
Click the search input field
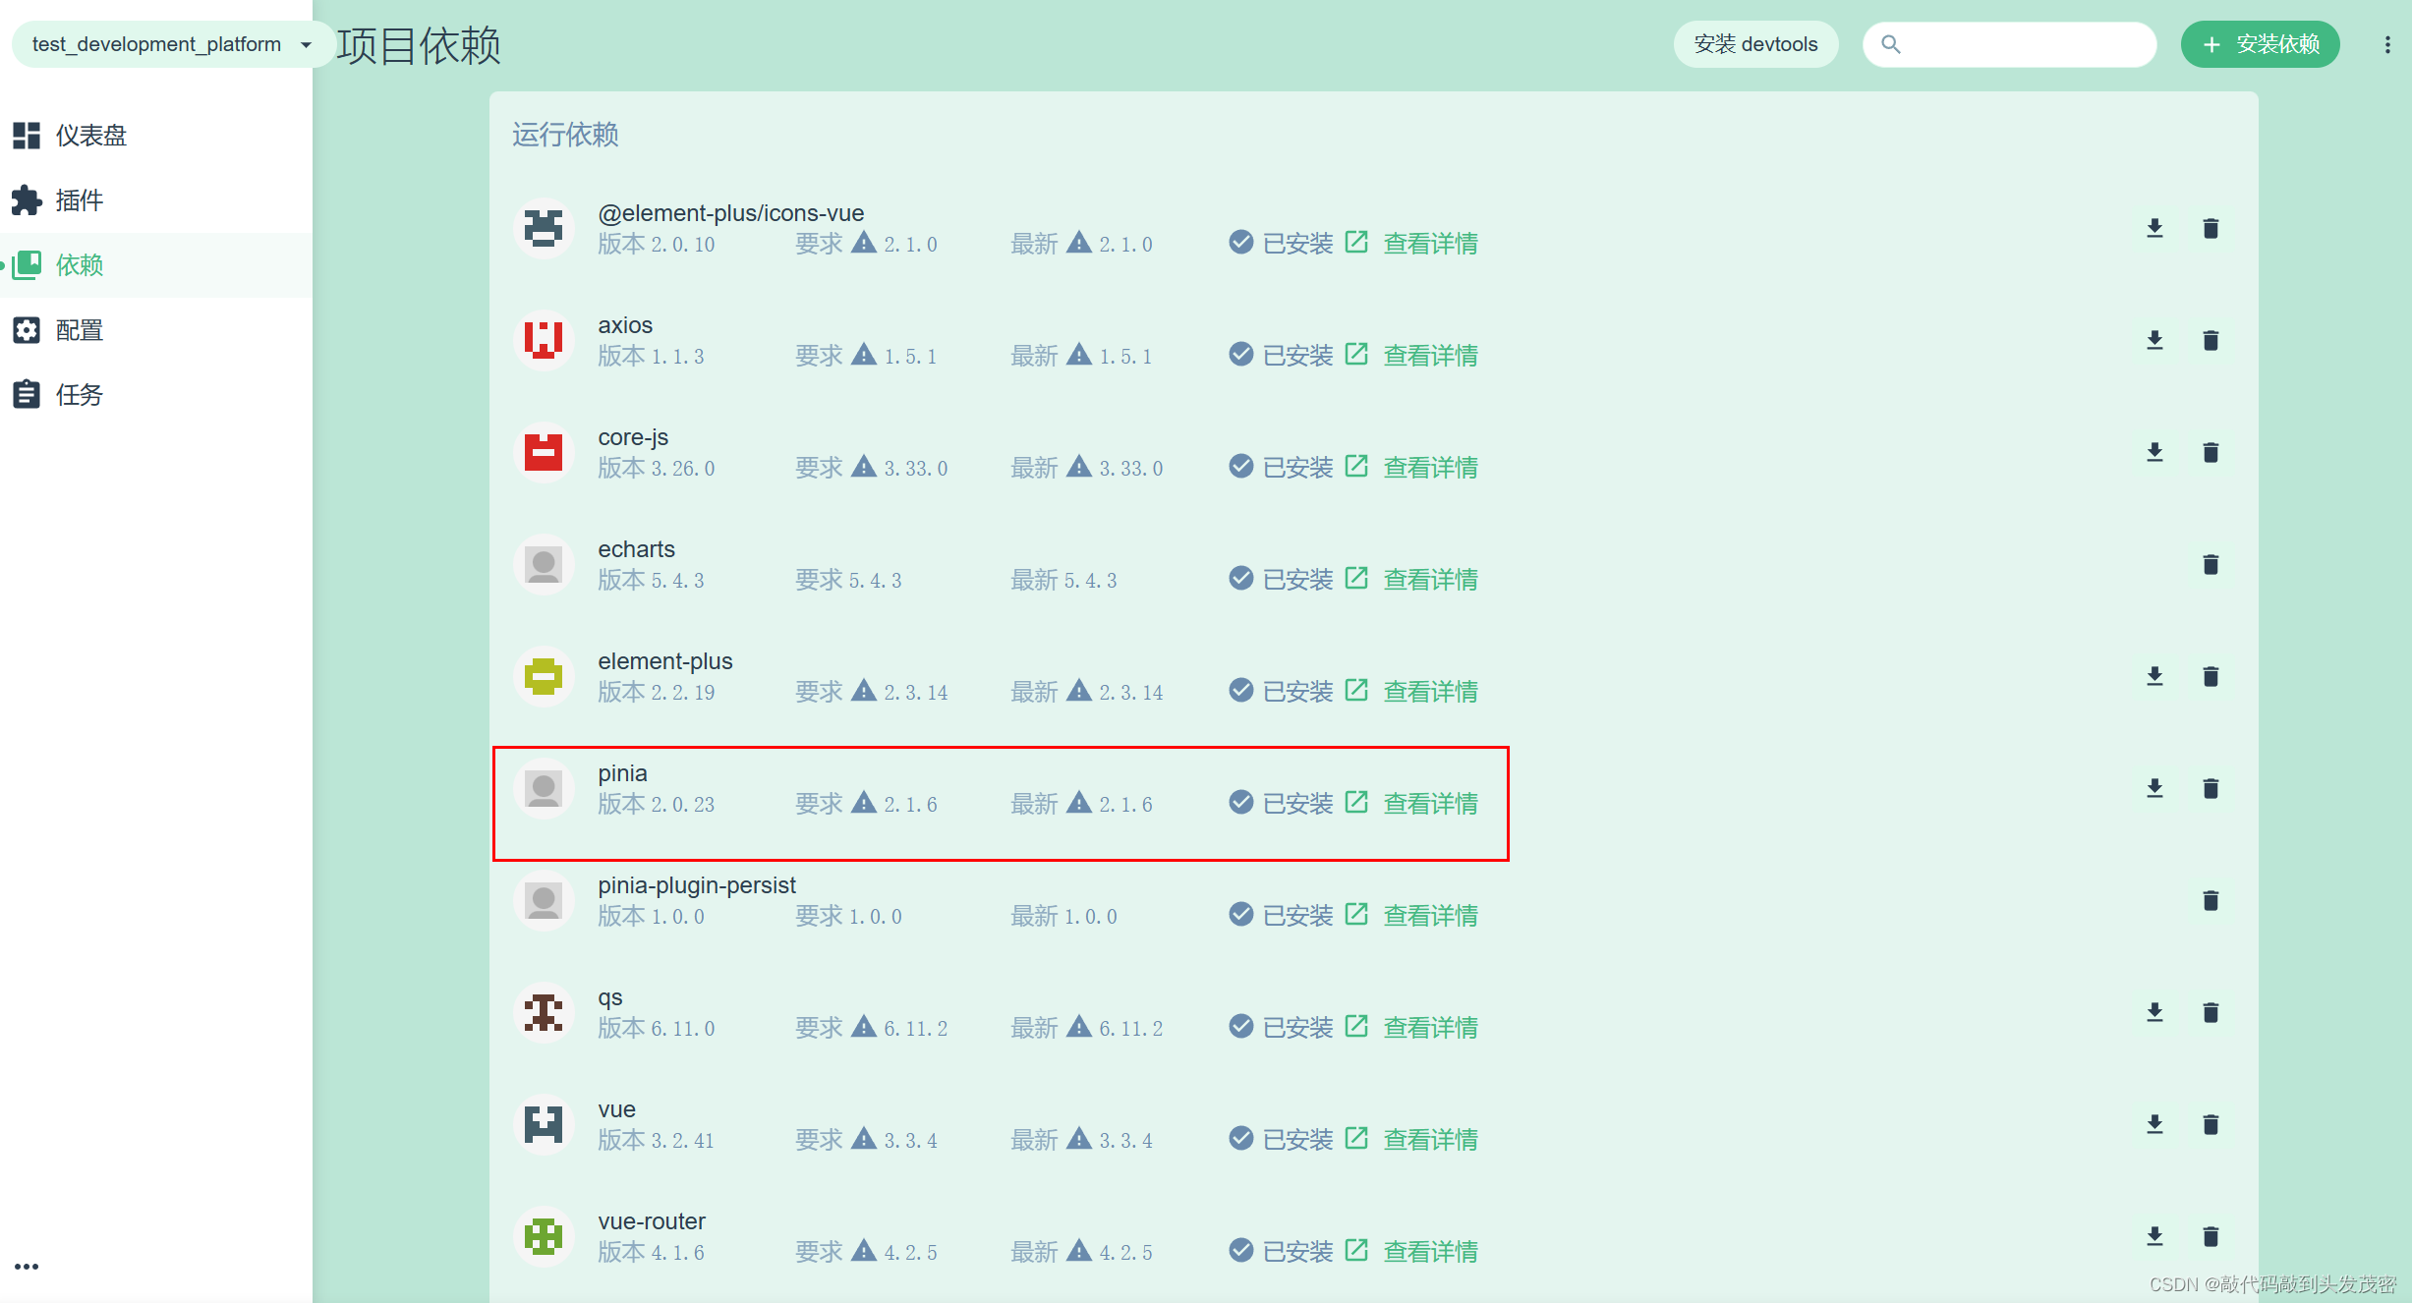[2009, 44]
